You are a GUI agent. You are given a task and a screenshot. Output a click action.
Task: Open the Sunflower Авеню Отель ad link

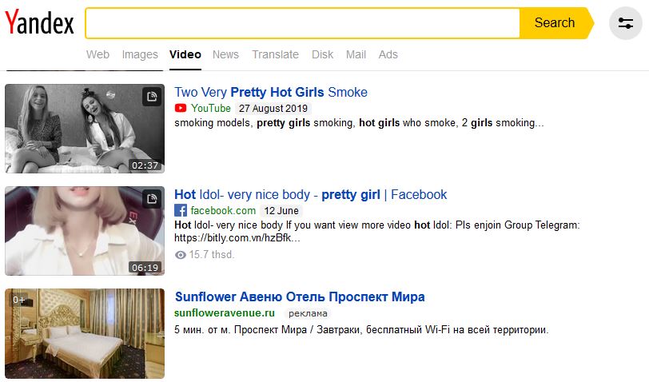click(299, 296)
